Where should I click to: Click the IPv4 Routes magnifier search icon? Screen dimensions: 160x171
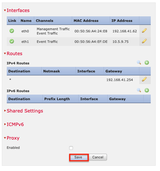coord(139,63)
